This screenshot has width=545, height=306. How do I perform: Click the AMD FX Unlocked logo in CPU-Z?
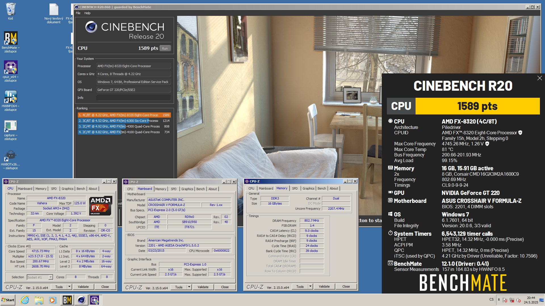[101, 205]
